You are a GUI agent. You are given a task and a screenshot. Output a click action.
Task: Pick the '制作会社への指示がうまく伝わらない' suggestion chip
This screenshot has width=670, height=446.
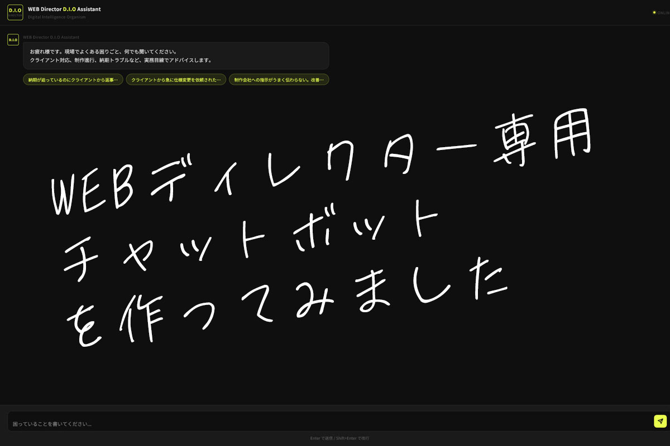(279, 80)
